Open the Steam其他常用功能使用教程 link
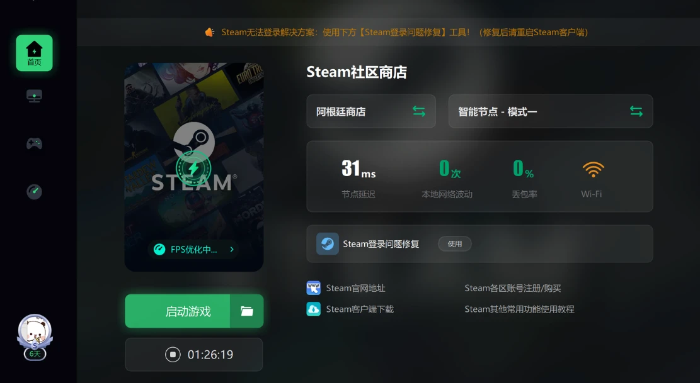Viewport: 700px width, 383px height. (x=519, y=309)
